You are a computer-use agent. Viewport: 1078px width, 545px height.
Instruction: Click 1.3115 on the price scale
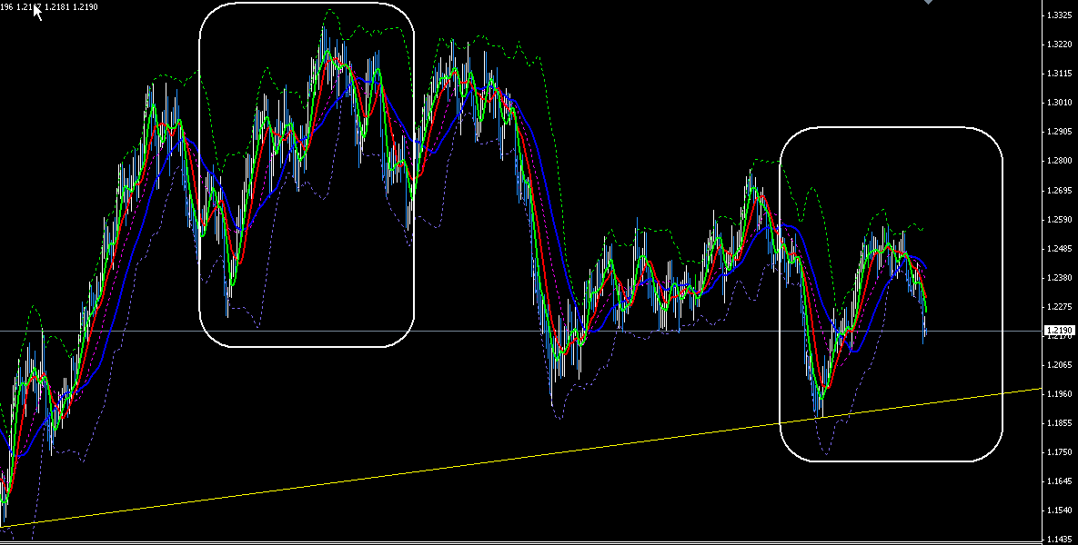[1060, 73]
